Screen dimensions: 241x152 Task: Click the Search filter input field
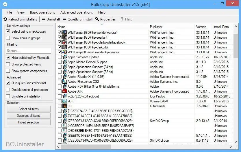(x=29, y=51)
